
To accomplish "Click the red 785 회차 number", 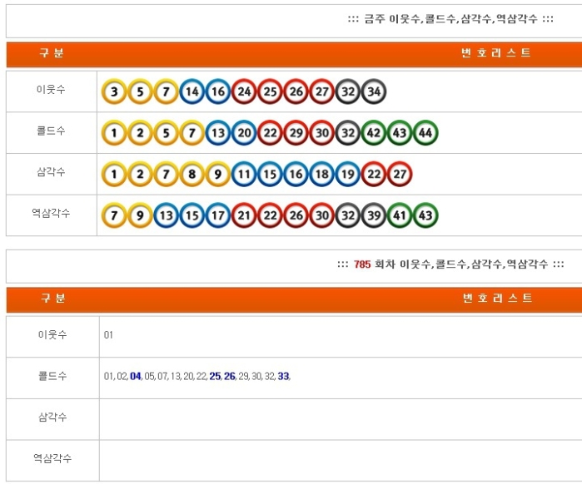I will point(362,264).
